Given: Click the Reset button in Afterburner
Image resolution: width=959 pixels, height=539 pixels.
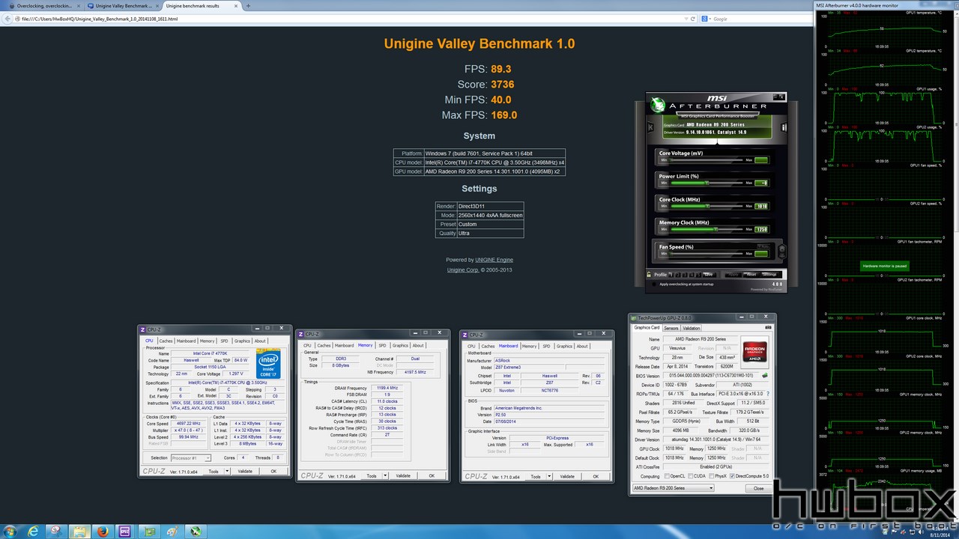Looking at the screenshot, I should (751, 274).
